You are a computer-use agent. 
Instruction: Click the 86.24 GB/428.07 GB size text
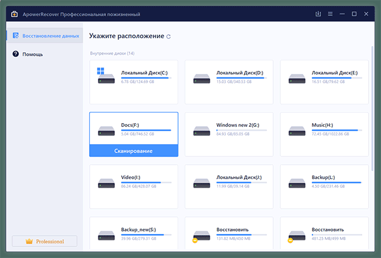pos(138,186)
